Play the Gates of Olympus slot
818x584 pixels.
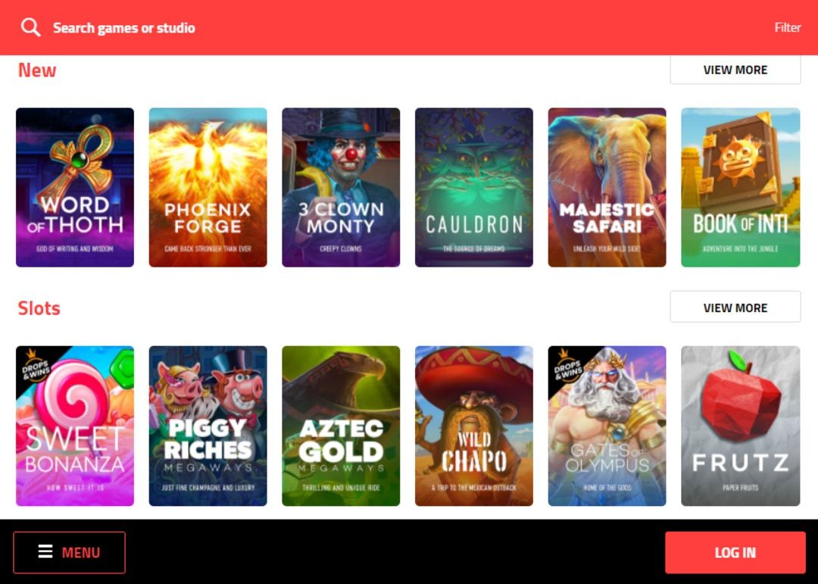coord(607,426)
